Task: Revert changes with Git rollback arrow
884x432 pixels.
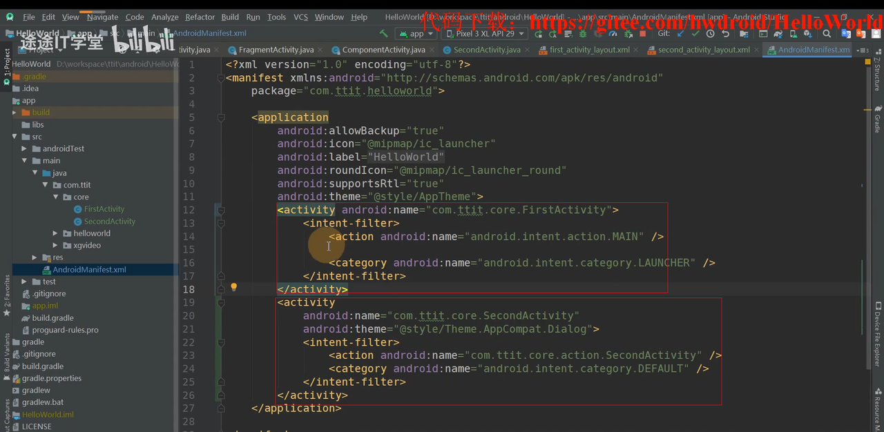Action: 725,33
